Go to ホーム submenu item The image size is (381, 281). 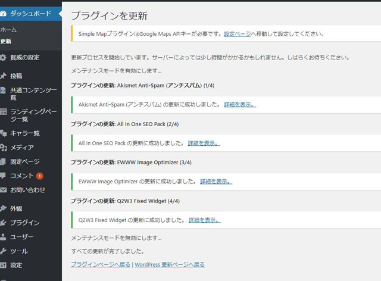(8, 30)
